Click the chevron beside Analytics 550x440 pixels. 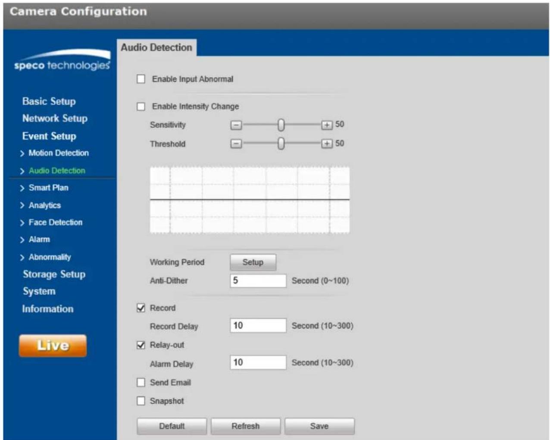[x=22, y=206]
